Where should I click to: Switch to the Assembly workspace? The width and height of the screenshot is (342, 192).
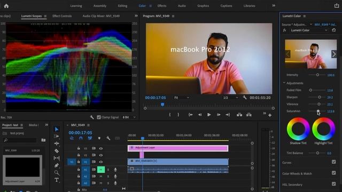click(100, 6)
